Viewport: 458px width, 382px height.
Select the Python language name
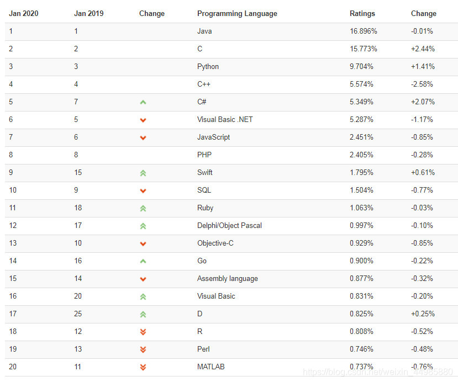coord(208,67)
